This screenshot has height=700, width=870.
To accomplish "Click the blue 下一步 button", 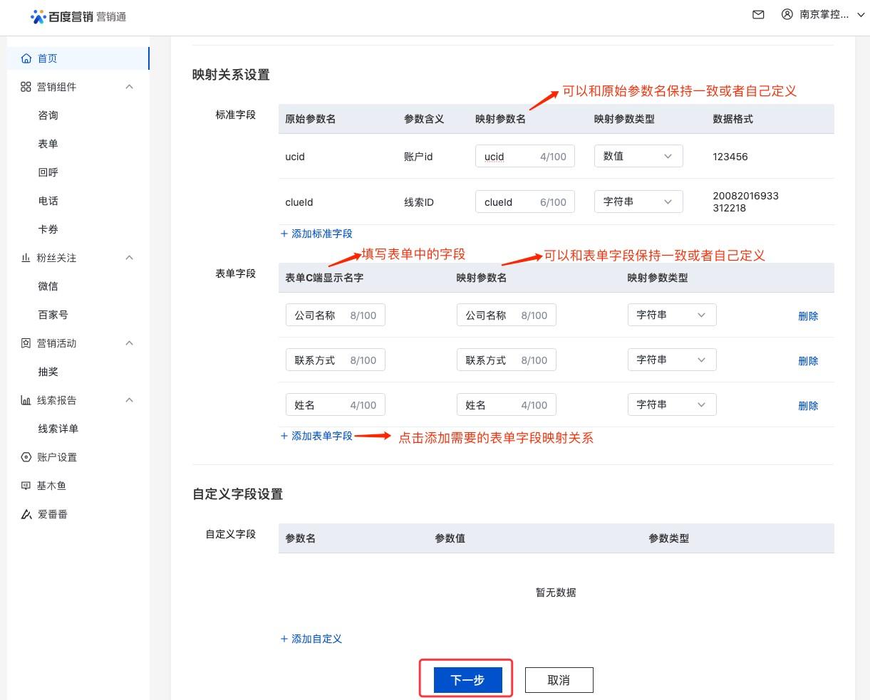I will tap(467, 680).
